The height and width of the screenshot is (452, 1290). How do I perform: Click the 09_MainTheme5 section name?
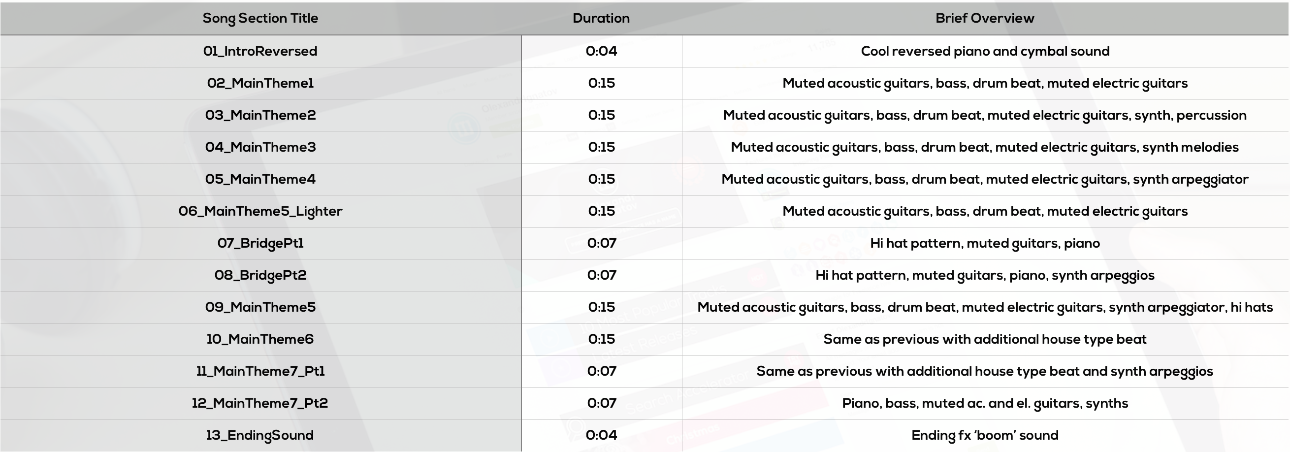pyautogui.click(x=260, y=307)
